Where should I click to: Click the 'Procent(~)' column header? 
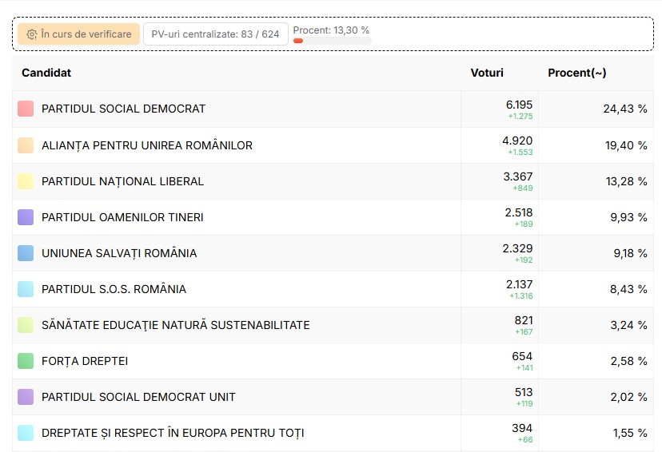[x=576, y=73]
